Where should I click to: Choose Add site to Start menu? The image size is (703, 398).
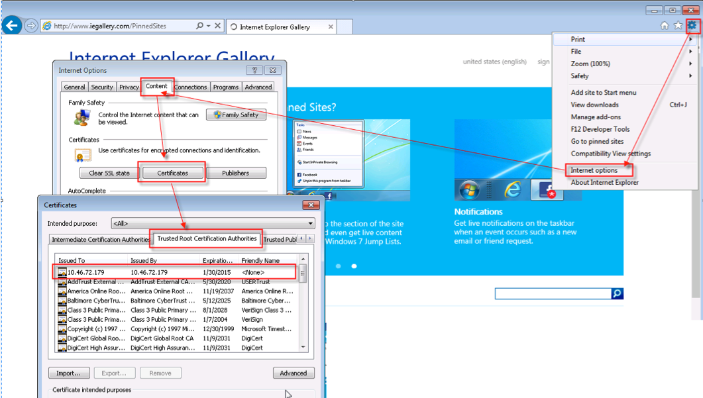(604, 92)
